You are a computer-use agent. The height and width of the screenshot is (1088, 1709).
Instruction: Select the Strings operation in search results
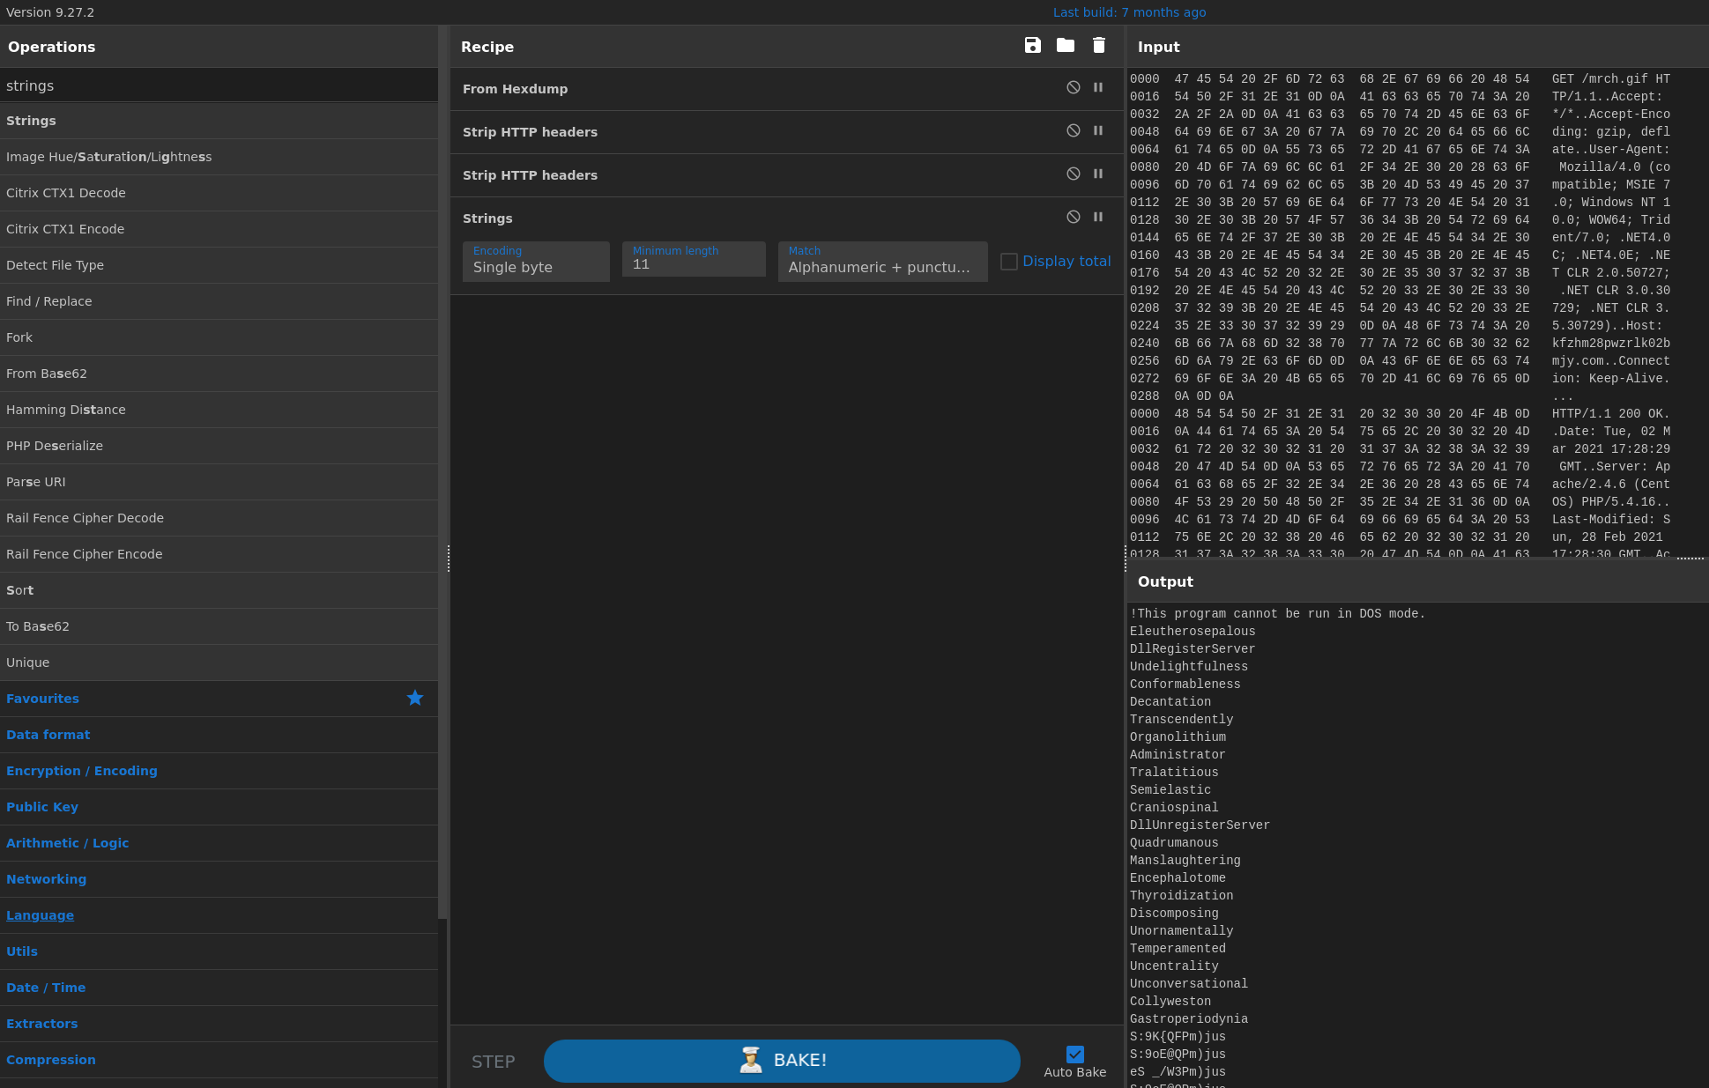(219, 121)
